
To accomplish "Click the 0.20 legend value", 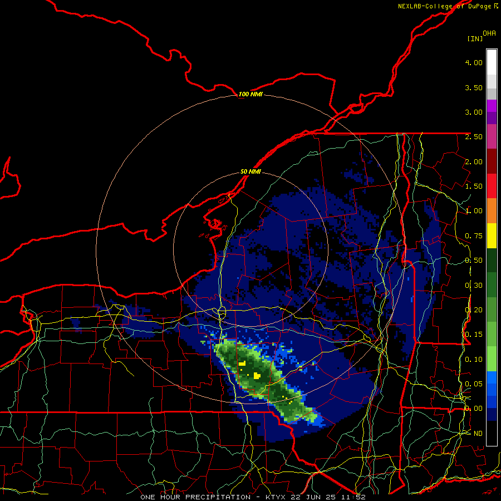I will 474,310.
